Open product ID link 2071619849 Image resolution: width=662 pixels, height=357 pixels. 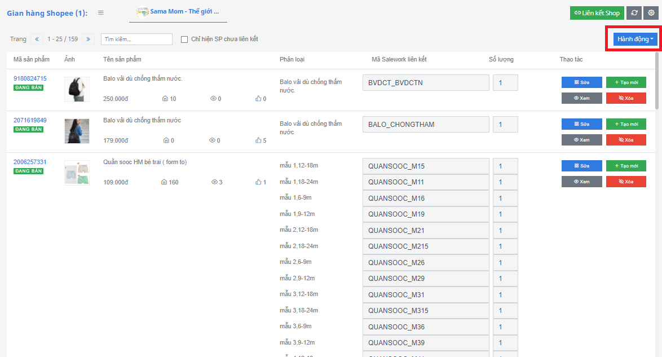pos(30,120)
